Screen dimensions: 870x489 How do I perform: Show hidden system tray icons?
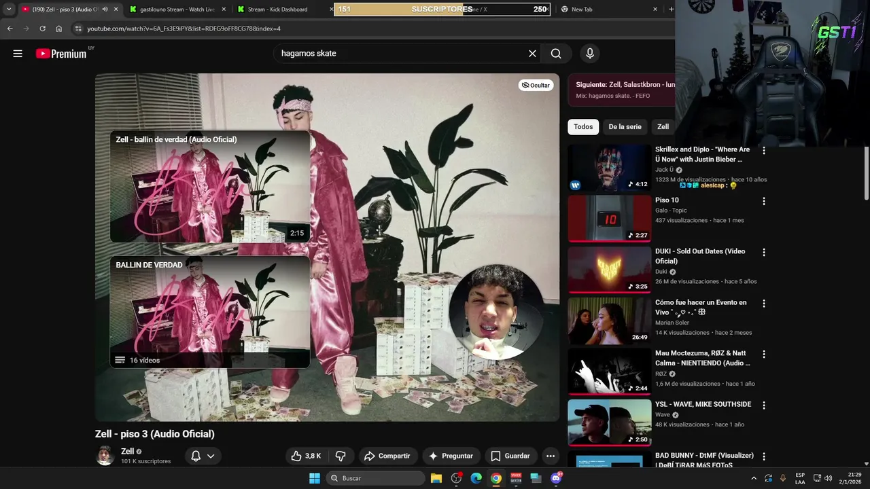[753, 478]
